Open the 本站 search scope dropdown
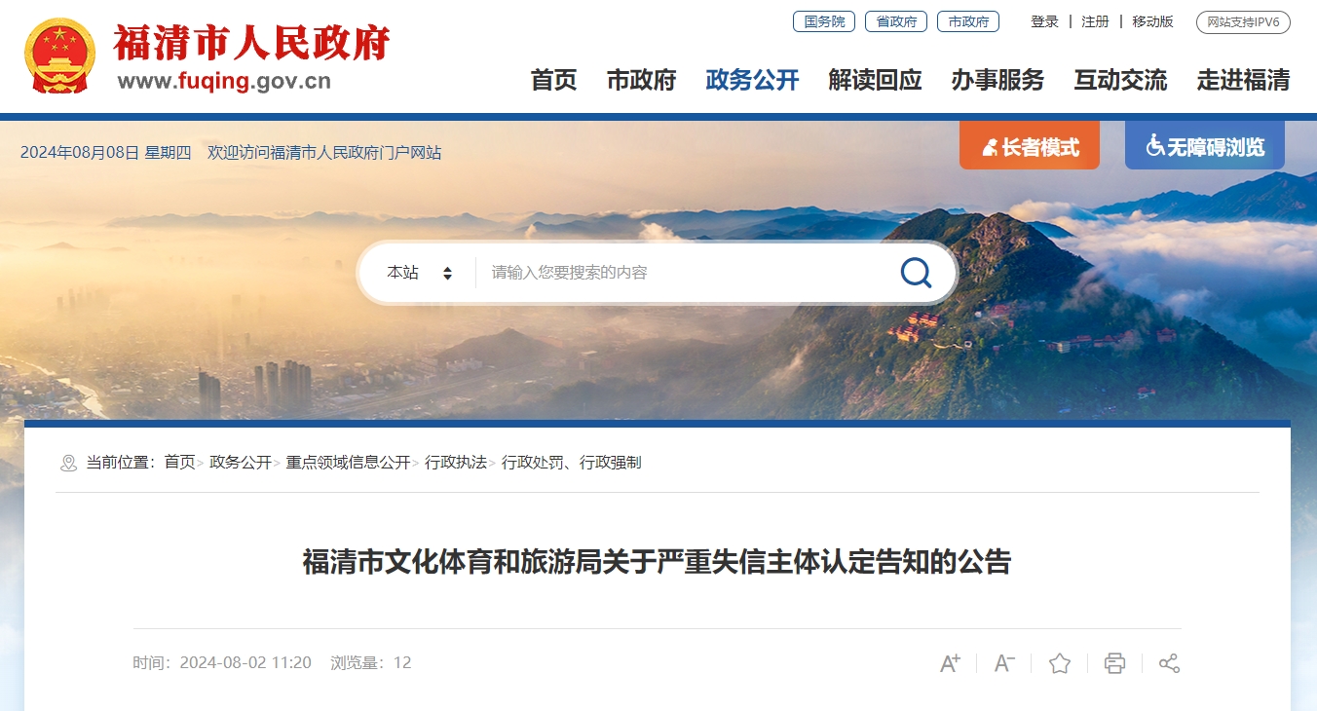Screen dimensions: 1317x711 coord(420,273)
